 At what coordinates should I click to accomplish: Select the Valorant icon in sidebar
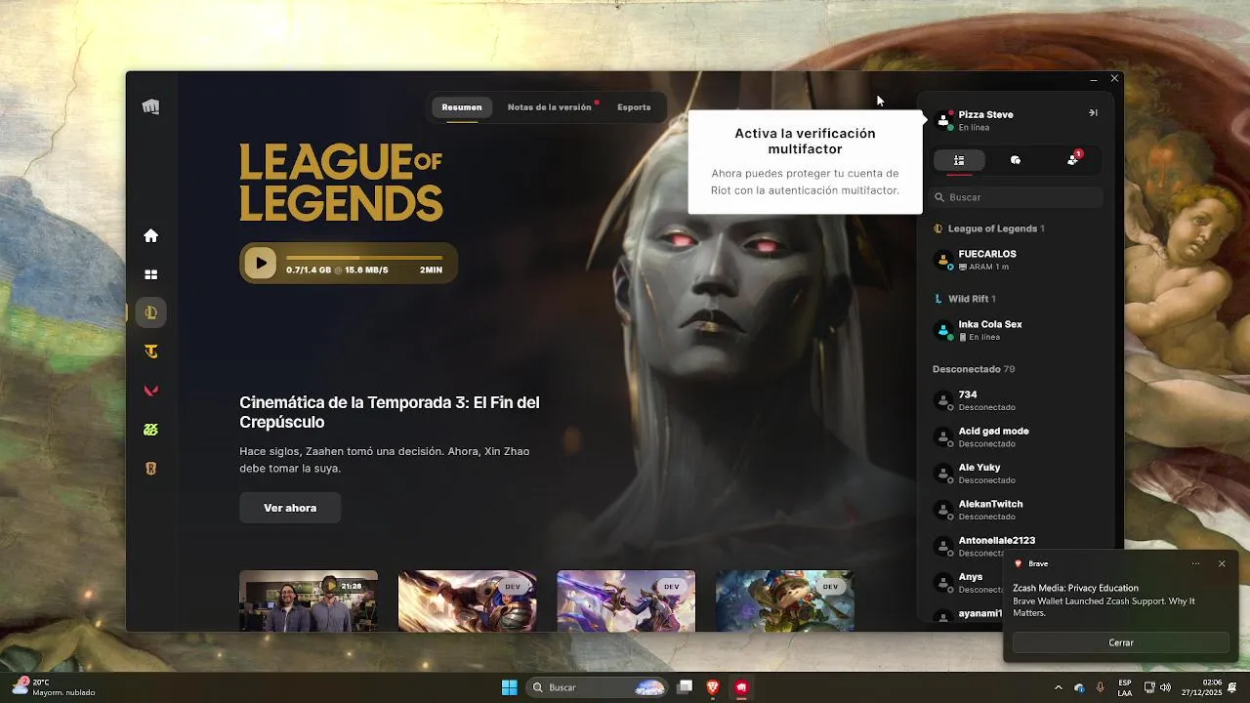[150, 391]
